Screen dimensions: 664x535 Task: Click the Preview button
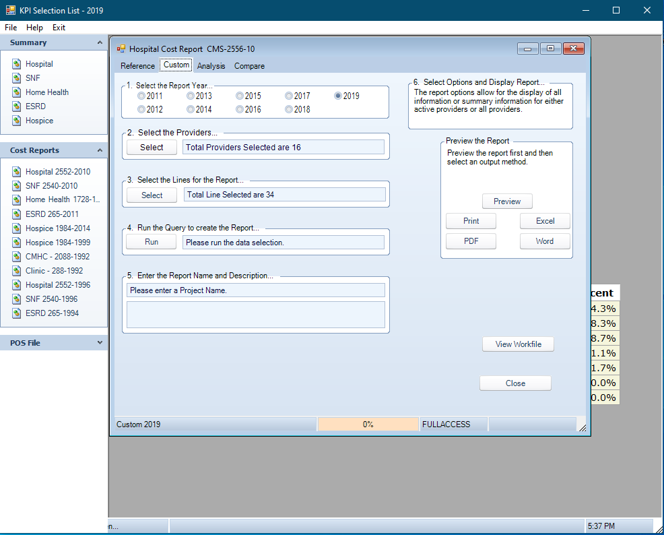(x=507, y=201)
